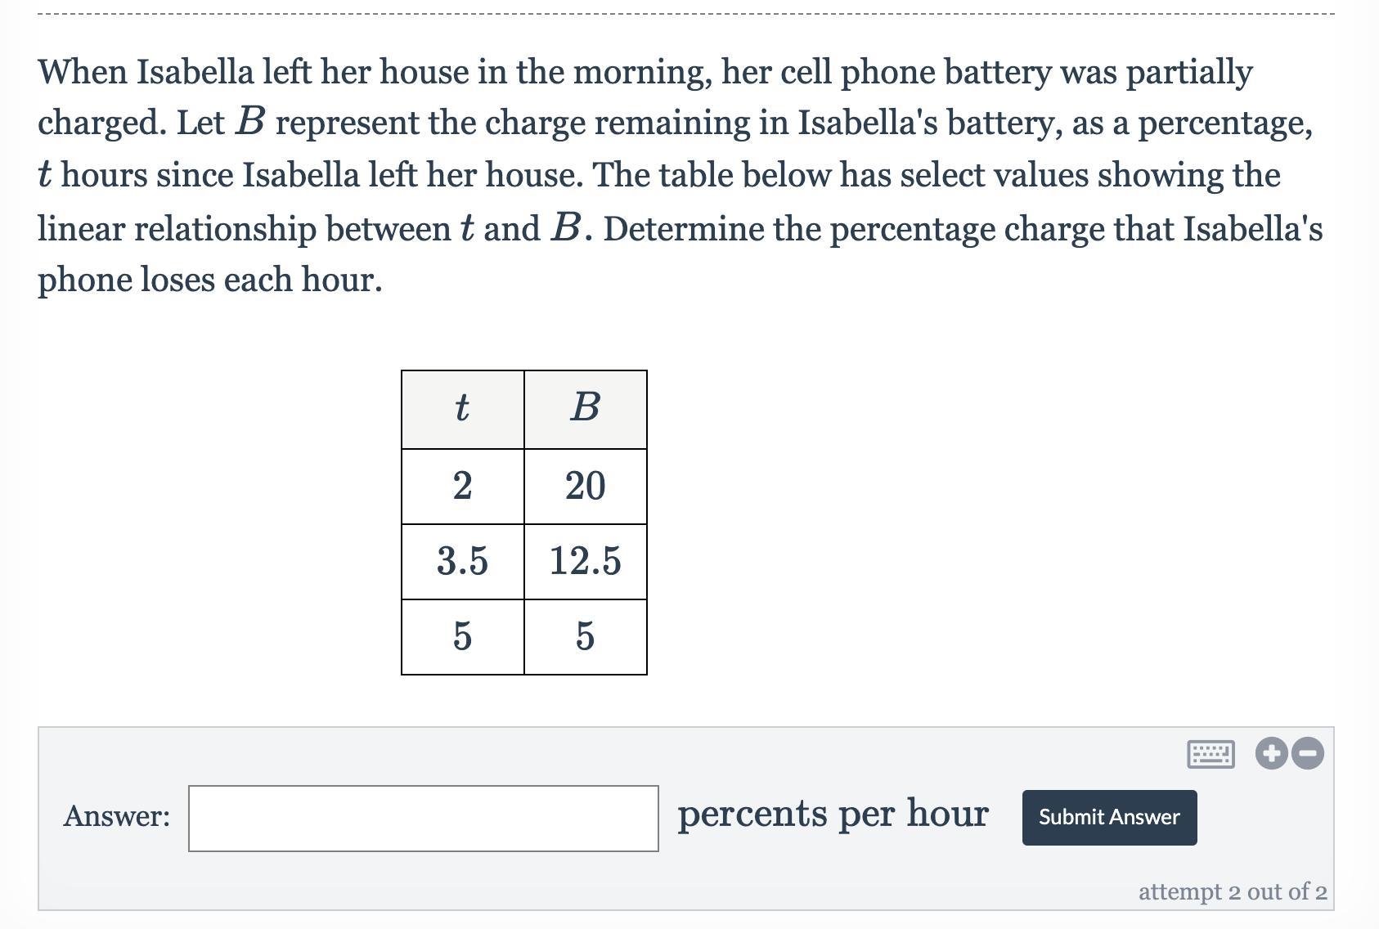This screenshot has height=929, width=1379.
Task: Click the Submit Answer button
Action: coord(1109,817)
